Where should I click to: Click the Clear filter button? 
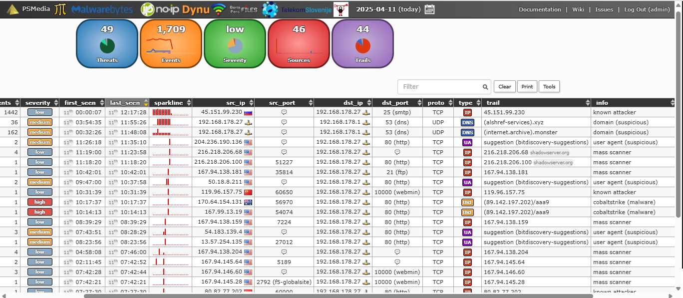[x=505, y=86]
